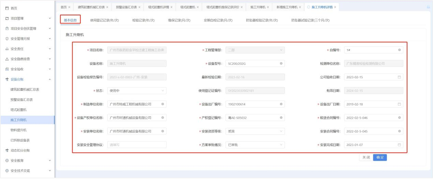Clear the 自编号 field with its clear icon
This screenshot has width=433, height=179.
pos(399,50)
